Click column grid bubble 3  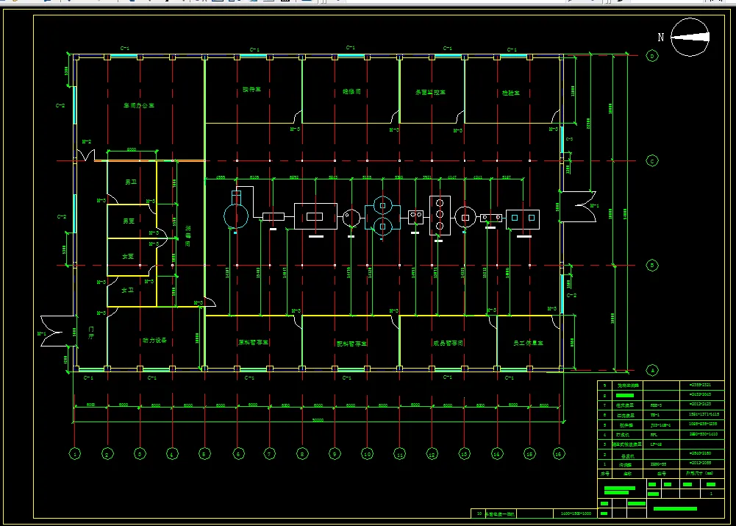(140, 454)
